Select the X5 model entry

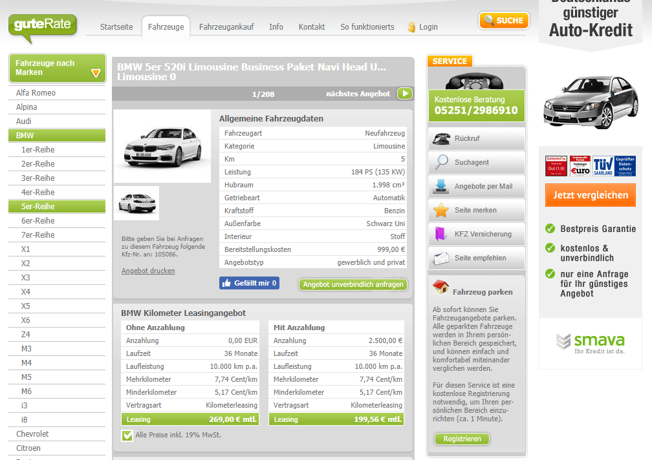(x=57, y=306)
